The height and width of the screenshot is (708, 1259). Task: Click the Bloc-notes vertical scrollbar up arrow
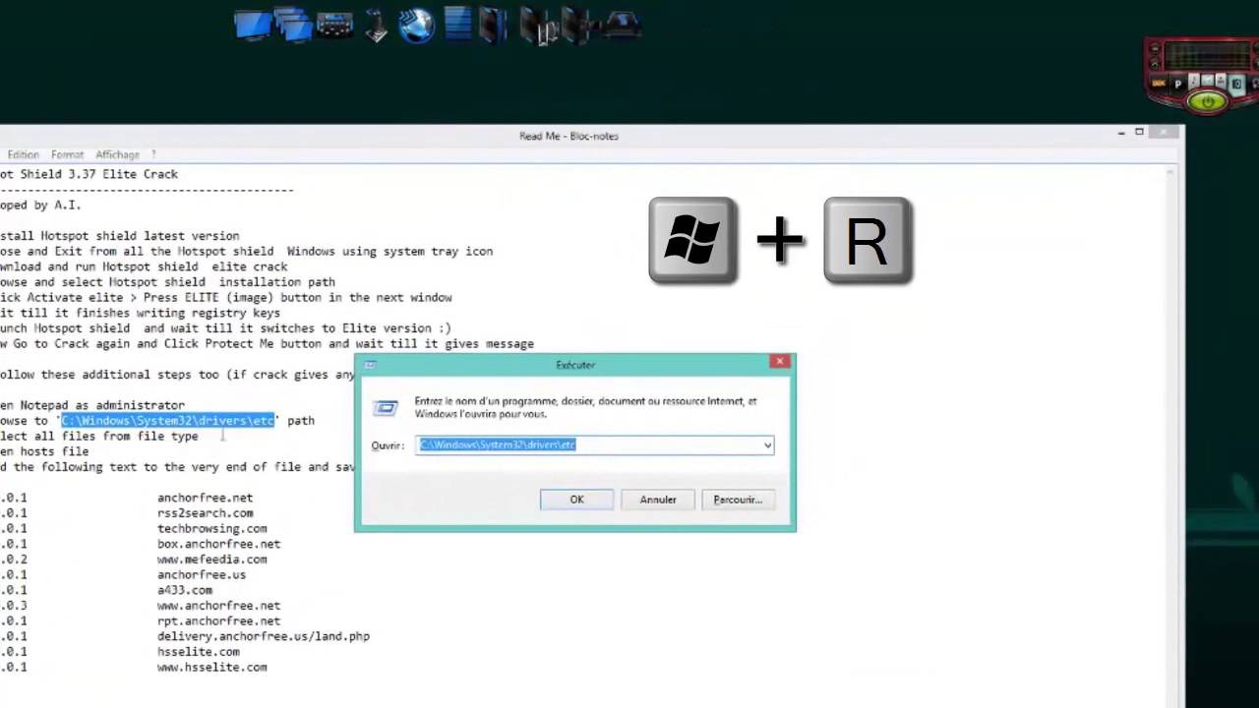[x=1169, y=172]
